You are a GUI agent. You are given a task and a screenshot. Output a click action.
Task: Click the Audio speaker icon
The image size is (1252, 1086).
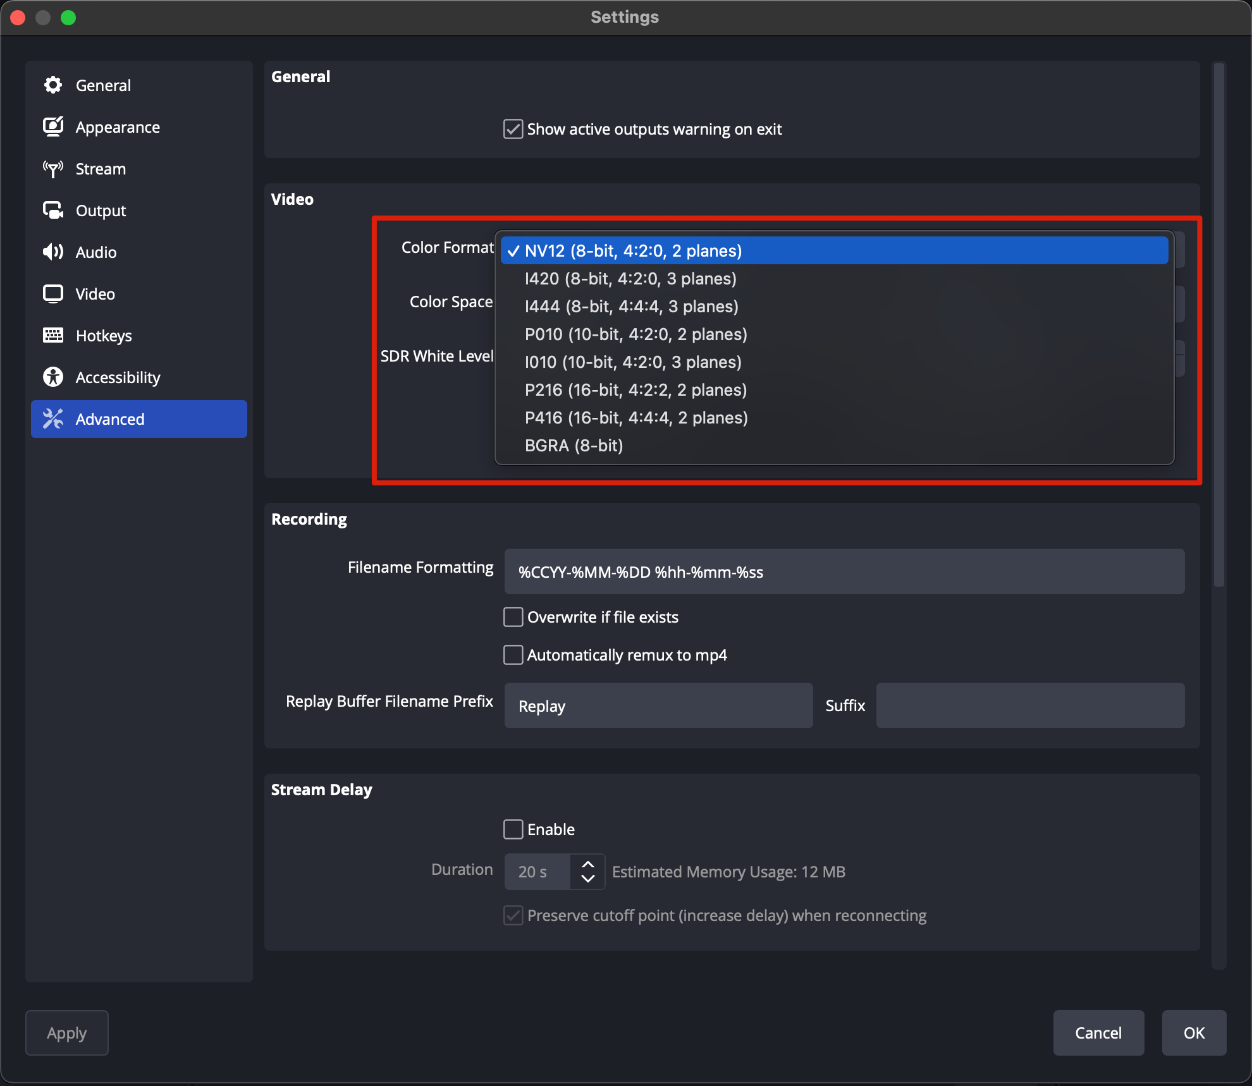53,252
